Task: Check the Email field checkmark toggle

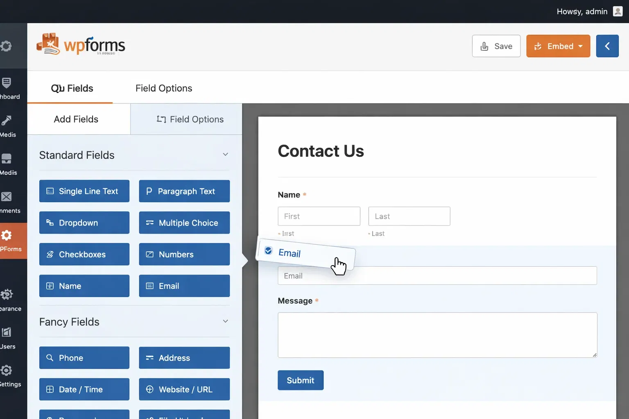Action: coord(268,250)
